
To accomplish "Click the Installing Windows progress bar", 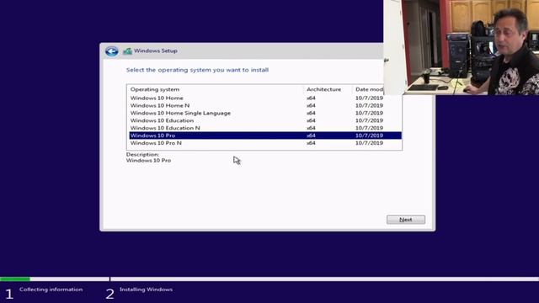I will [324, 279].
